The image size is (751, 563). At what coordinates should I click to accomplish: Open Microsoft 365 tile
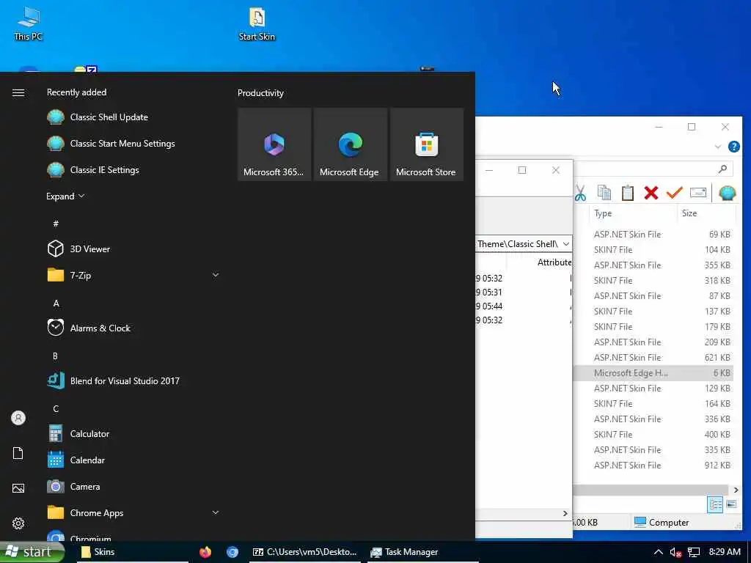pyautogui.click(x=274, y=144)
